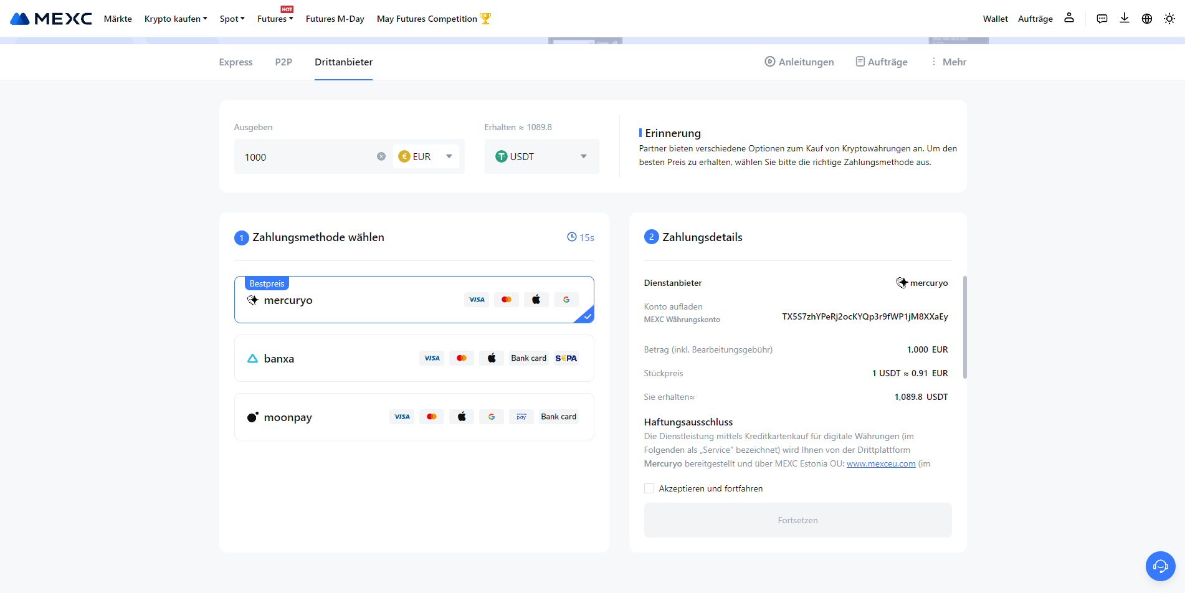Click the MEXC logo
The height and width of the screenshot is (593, 1185).
click(51, 19)
